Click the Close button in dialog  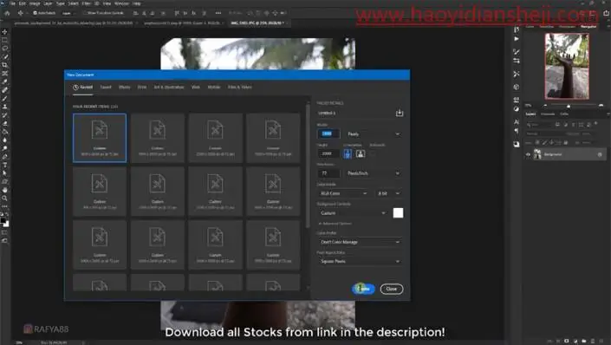point(391,289)
